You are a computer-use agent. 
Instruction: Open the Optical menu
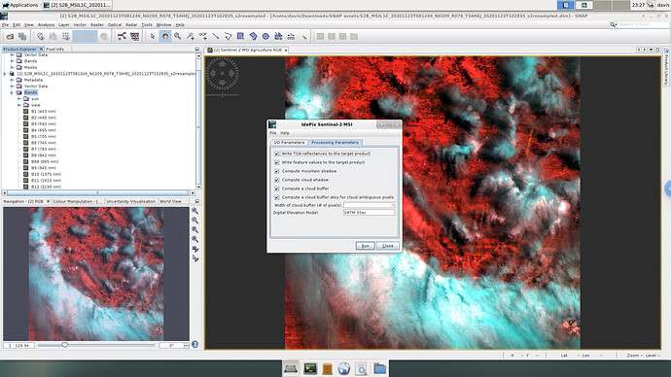pyautogui.click(x=114, y=25)
